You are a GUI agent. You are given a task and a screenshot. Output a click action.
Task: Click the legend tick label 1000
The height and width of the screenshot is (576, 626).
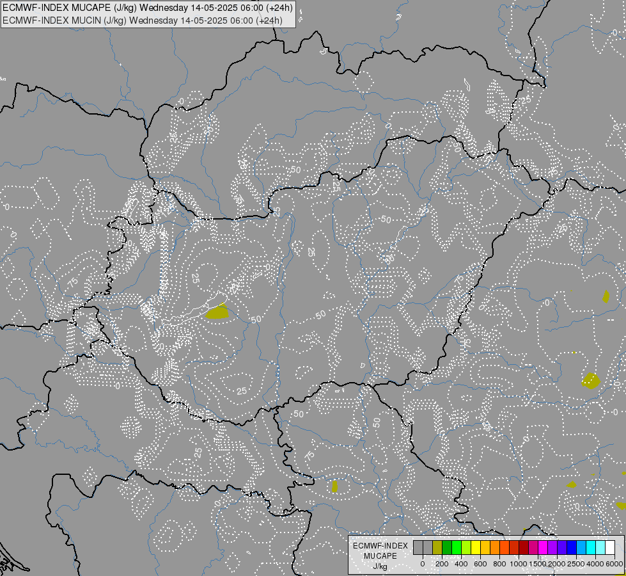519,564
